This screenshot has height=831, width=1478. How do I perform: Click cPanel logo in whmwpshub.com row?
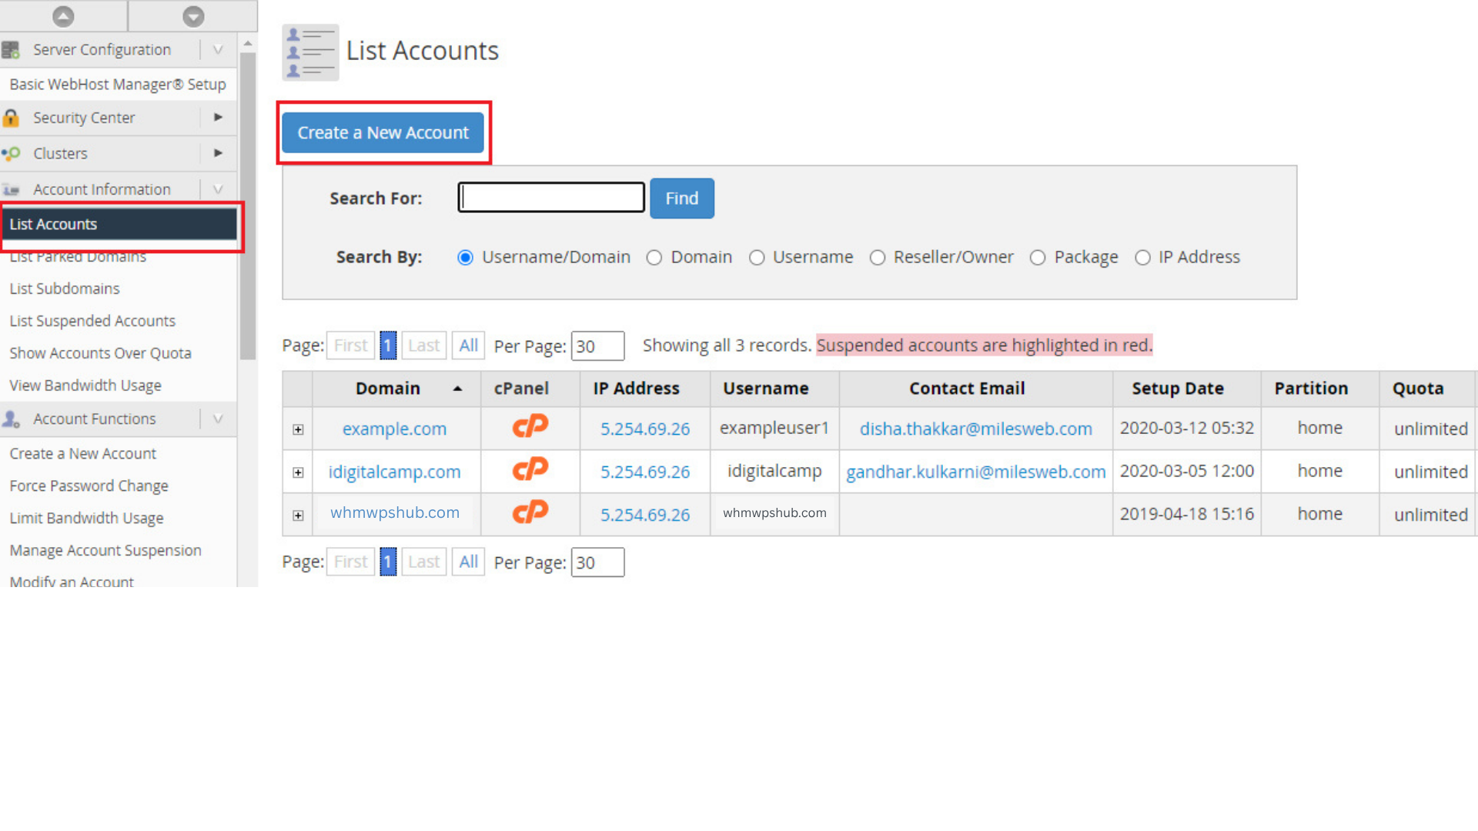click(x=530, y=513)
